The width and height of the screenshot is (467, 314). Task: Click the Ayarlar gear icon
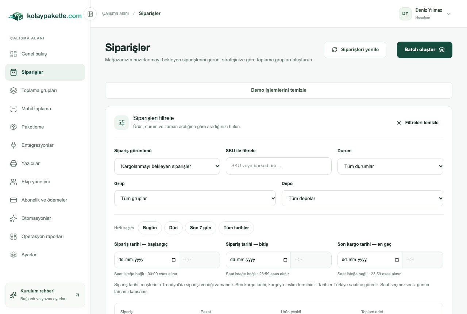tap(13, 255)
